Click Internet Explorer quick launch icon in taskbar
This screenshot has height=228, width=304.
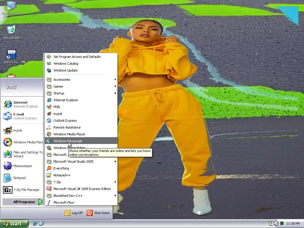(x=35, y=224)
